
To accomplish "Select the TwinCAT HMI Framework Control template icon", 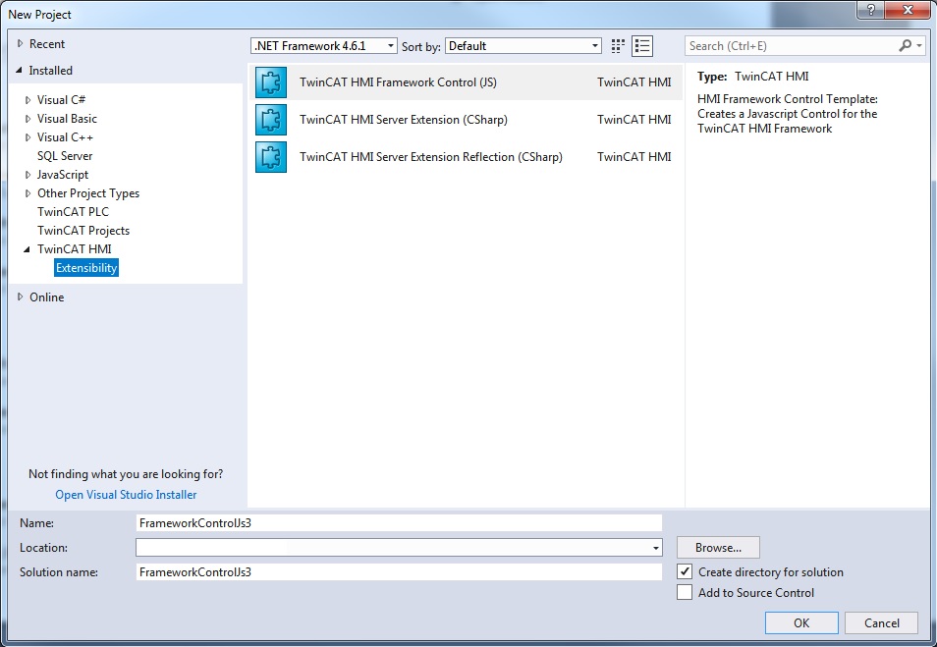I will coord(271,82).
